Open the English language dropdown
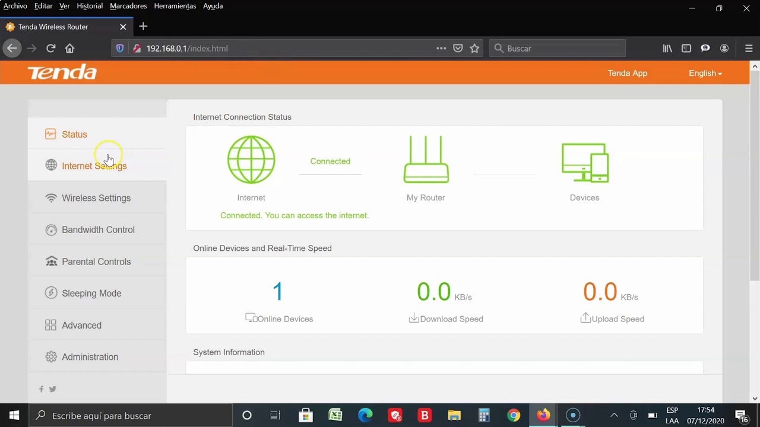Screen dimensions: 760x427 coord(705,73)
